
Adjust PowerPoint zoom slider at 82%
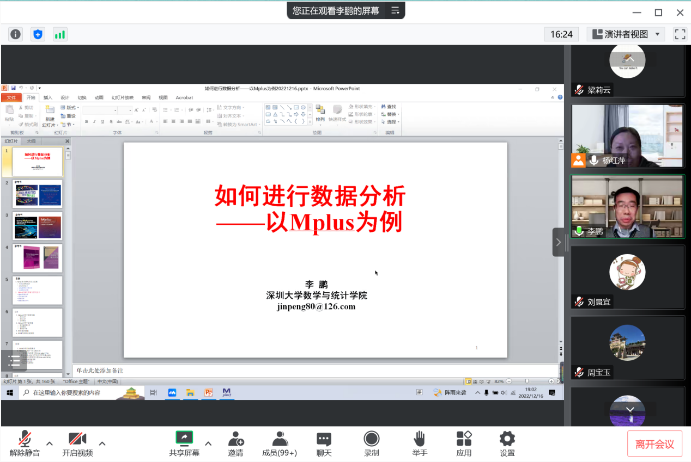528,381
